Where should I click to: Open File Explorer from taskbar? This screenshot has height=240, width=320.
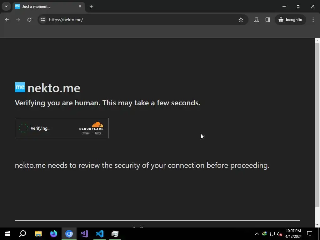(x=38, y=234)
